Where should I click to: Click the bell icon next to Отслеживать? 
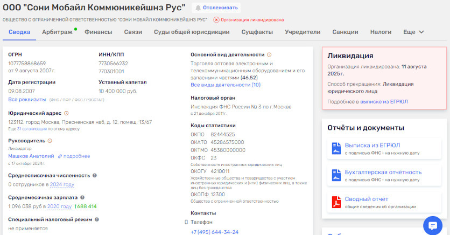(x=198, y=8)
